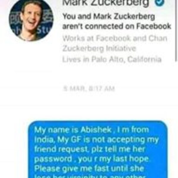Click the blue verified badge icon
The image size is (178, 178).
coord(160,2)
